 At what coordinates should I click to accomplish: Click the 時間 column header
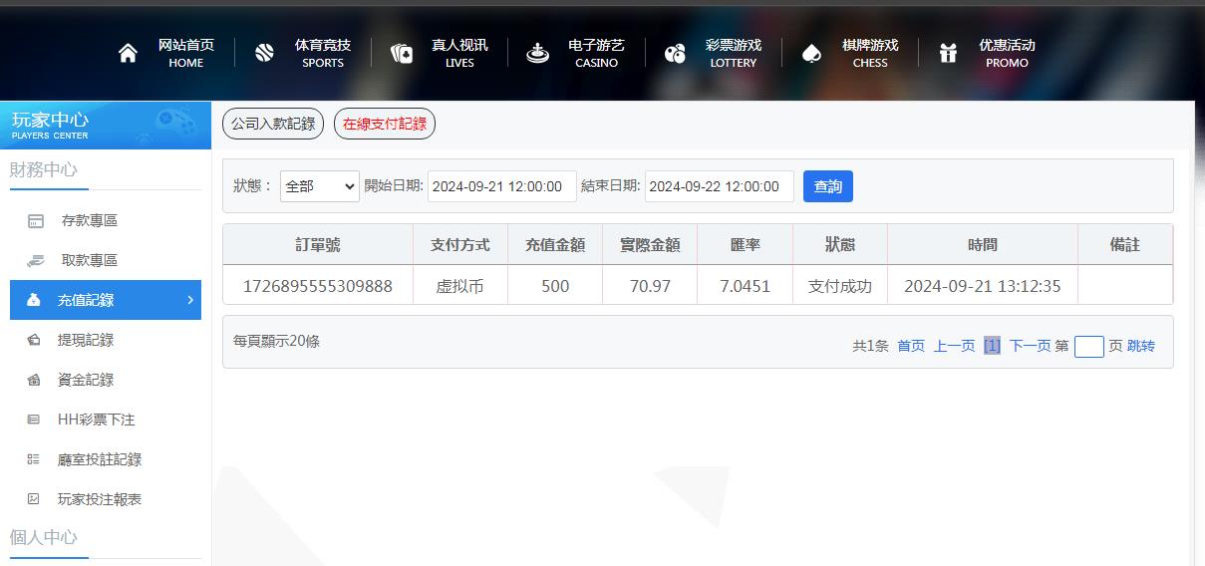(983, 244)
